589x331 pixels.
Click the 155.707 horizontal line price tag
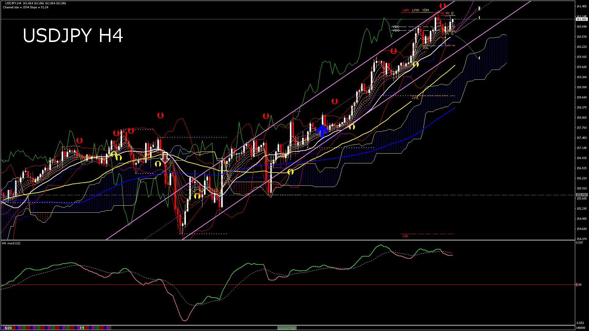(x=581, y=195)
